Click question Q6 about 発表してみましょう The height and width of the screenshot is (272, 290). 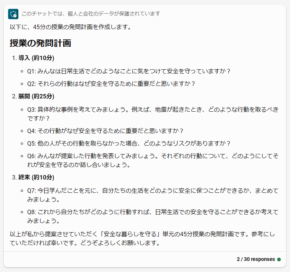(153, 160)
